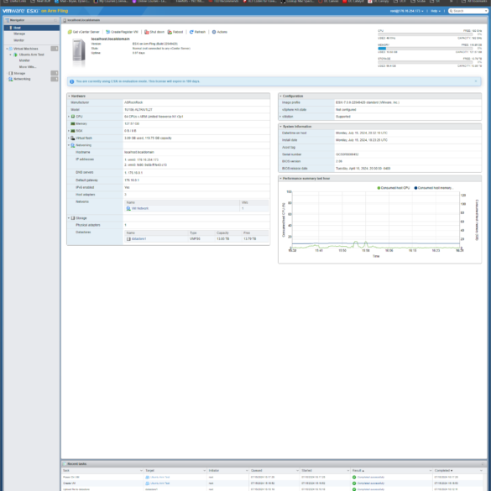This screenshot has height=491, width=491.
Task: Collapse the Configuration panel
Action: (280, 97)
